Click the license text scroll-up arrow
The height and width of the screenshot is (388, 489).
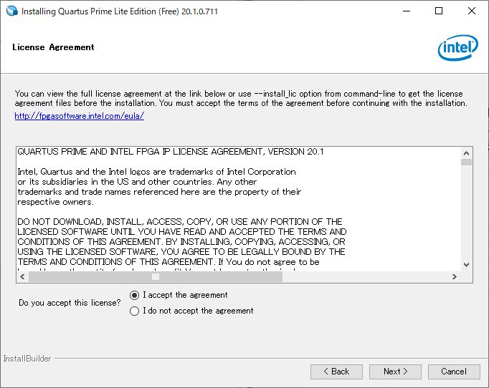click(466, 152)
